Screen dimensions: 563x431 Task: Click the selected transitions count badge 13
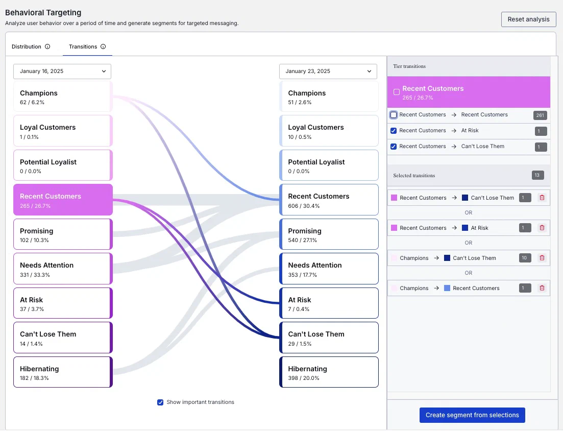point(537,176)
